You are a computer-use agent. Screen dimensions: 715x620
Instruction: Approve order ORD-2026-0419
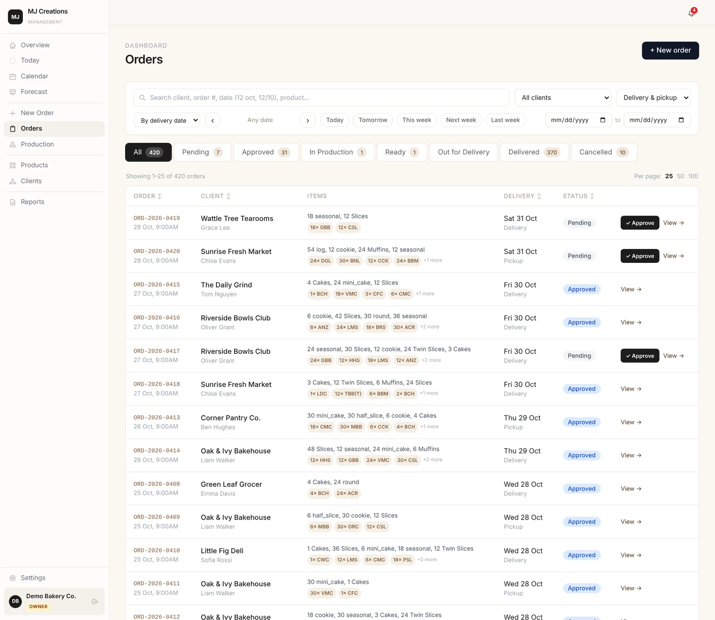tap(639, 223)
